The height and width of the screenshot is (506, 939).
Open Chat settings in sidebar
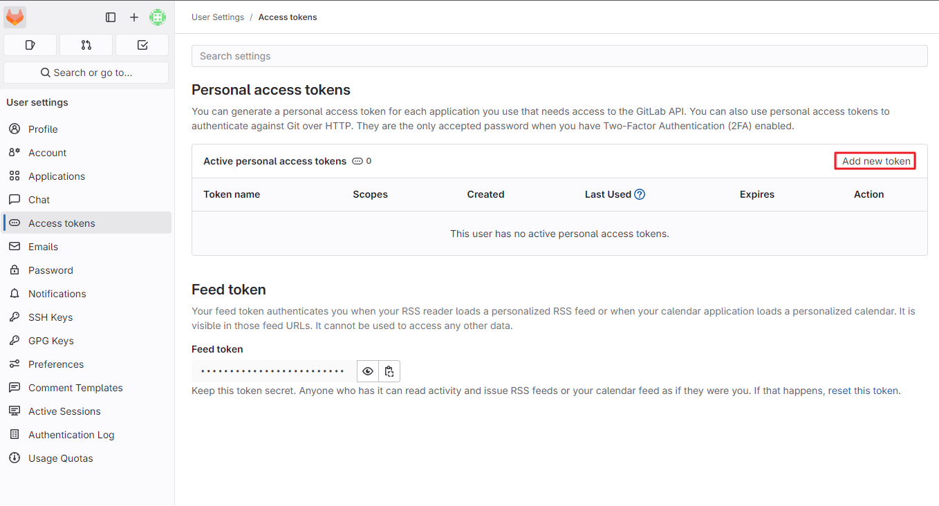87,200
